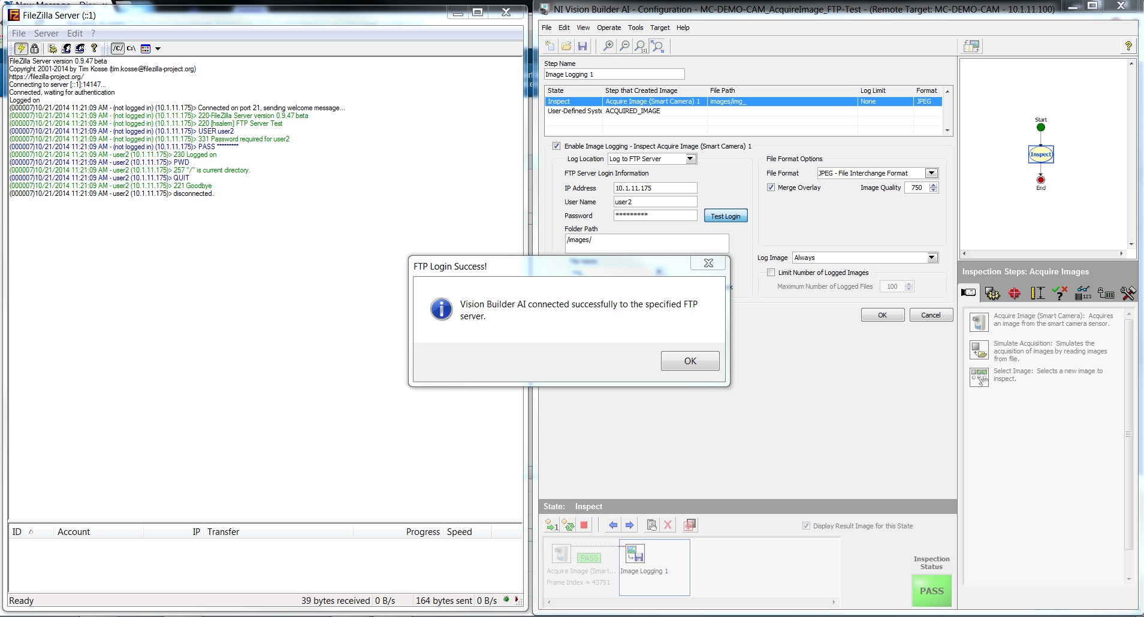Enable Limit Number of Logged Images
This screenshot has width=1144, height=617.
(x=771, y=273)
